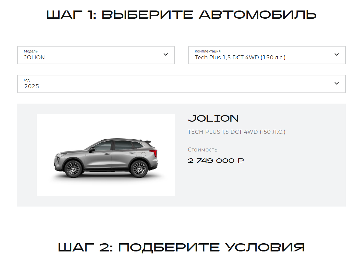Viewport: 356px width, 259px height.
Task: Open the Tech Plus 1,5 DCT 4WD selector
Action: pos(267,55)
